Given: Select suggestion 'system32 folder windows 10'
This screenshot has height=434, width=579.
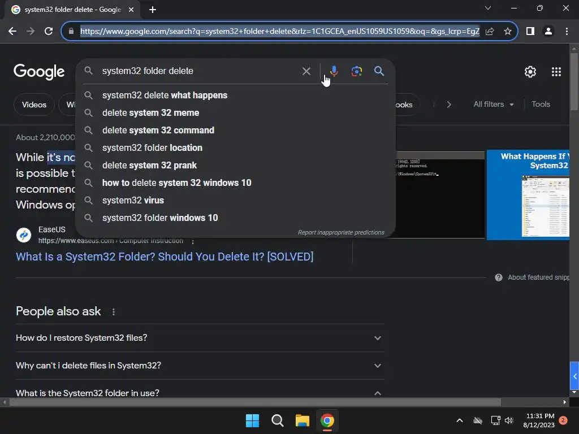Looking at the screenshot, I should tap(235, 218).
